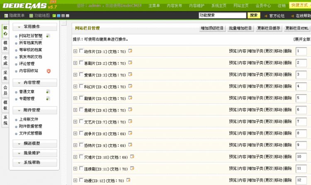Image resolution: width=311 pixels, height=185 pixels.
Task: Click add icon next to 专题管理
Action: [48, 98]
